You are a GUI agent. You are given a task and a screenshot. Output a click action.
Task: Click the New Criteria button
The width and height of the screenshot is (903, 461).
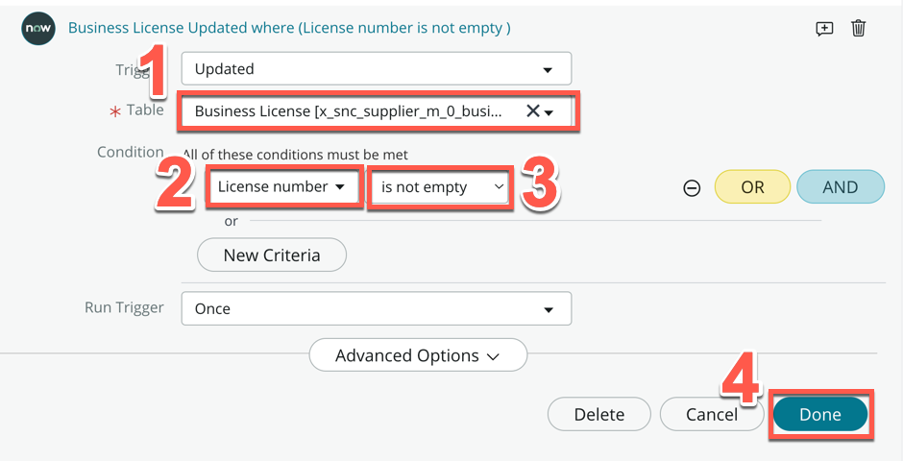(x=271, y=255)
